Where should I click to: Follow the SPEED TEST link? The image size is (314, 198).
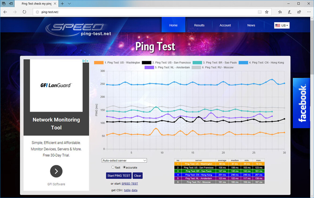tap(130, 184)
